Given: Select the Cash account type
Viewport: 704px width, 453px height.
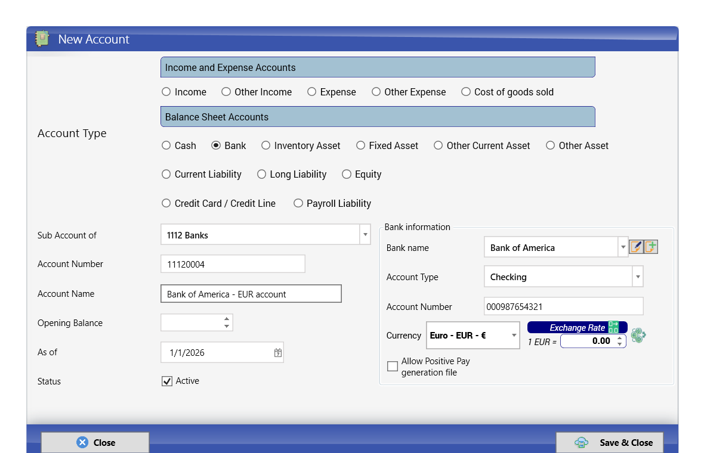Looking at the screenshot, I should click(166, 145).
